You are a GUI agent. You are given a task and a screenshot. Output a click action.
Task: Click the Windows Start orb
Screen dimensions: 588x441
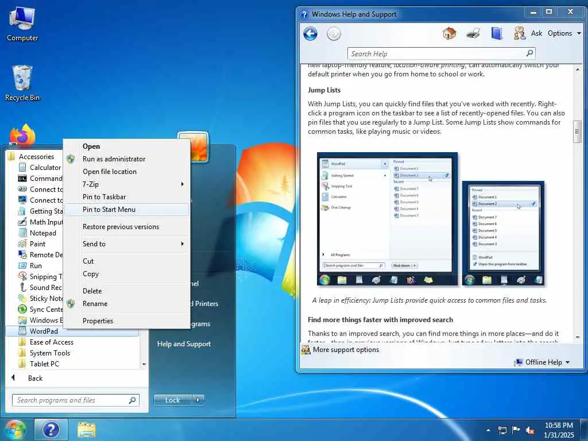click(x=15, y=430)
